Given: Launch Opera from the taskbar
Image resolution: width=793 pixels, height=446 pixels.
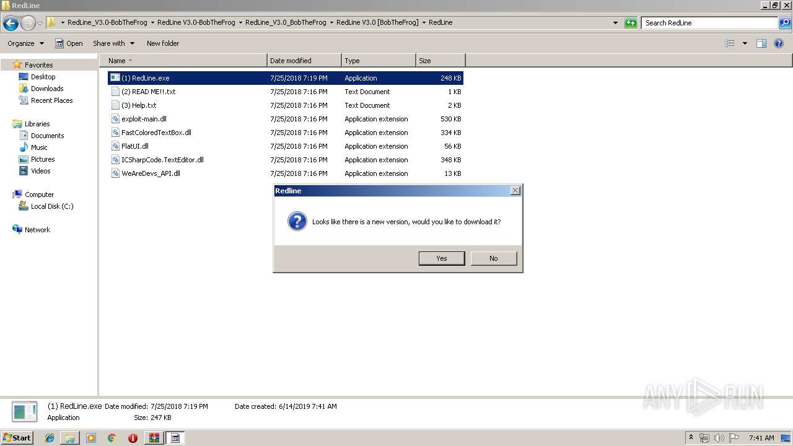Looking at the screenshot, I should [x=133, y=438].
